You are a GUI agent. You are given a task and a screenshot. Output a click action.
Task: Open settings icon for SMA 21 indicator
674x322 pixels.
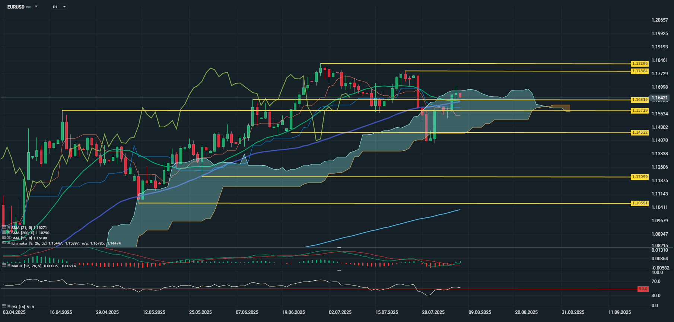click(x=4, y=227)
